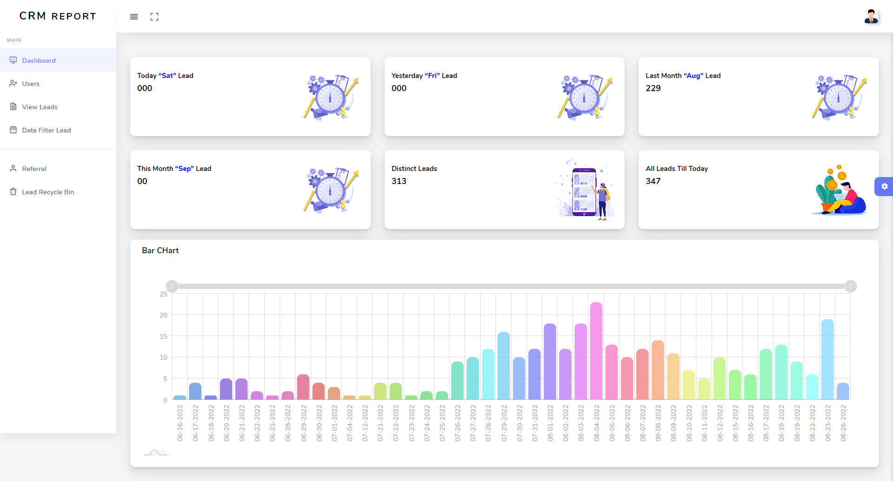
Task: Click the left chart range slider handle
Action: 172,286
